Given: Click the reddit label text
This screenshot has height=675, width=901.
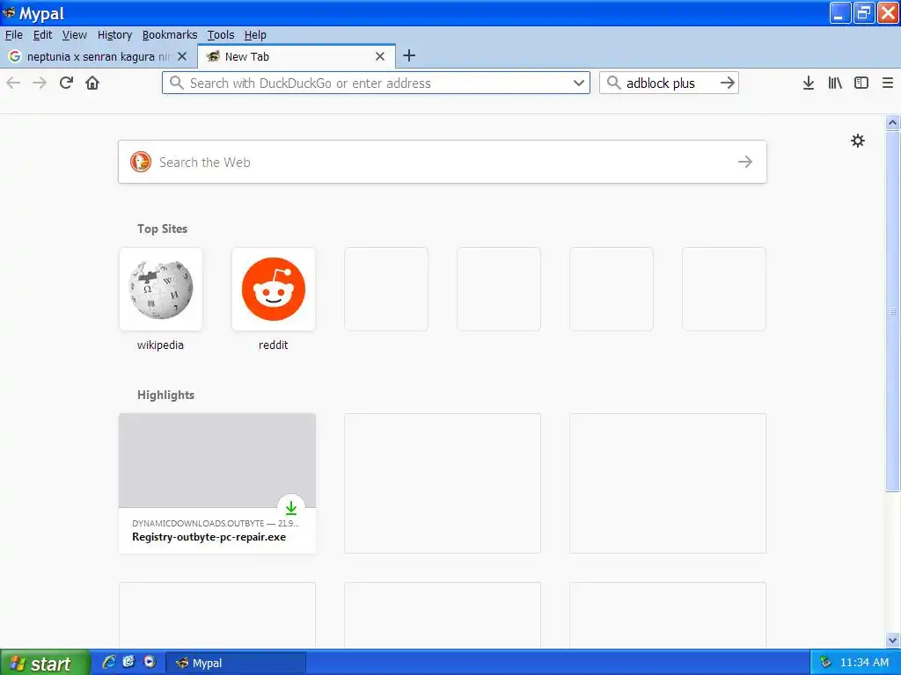Looking at the screenshot, I should [x=274, y=345].
